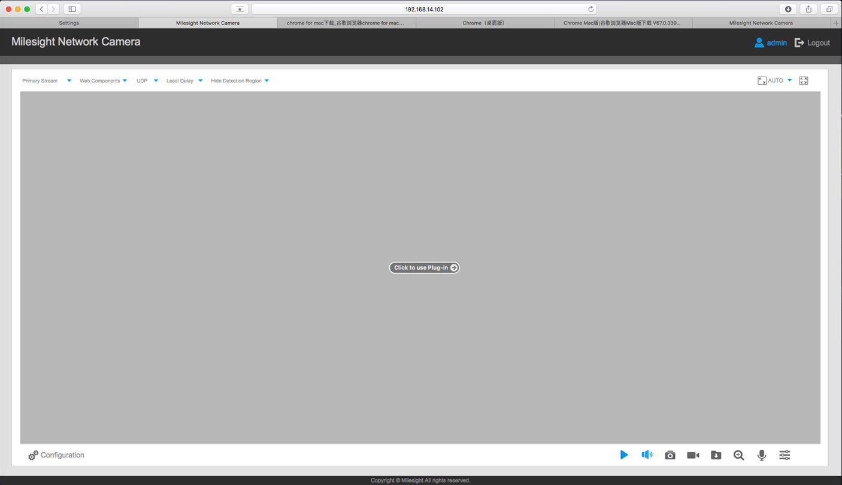Click the Configuration gears icon
This screenshot has height=485, width=842.
click(x=33, y=455)
